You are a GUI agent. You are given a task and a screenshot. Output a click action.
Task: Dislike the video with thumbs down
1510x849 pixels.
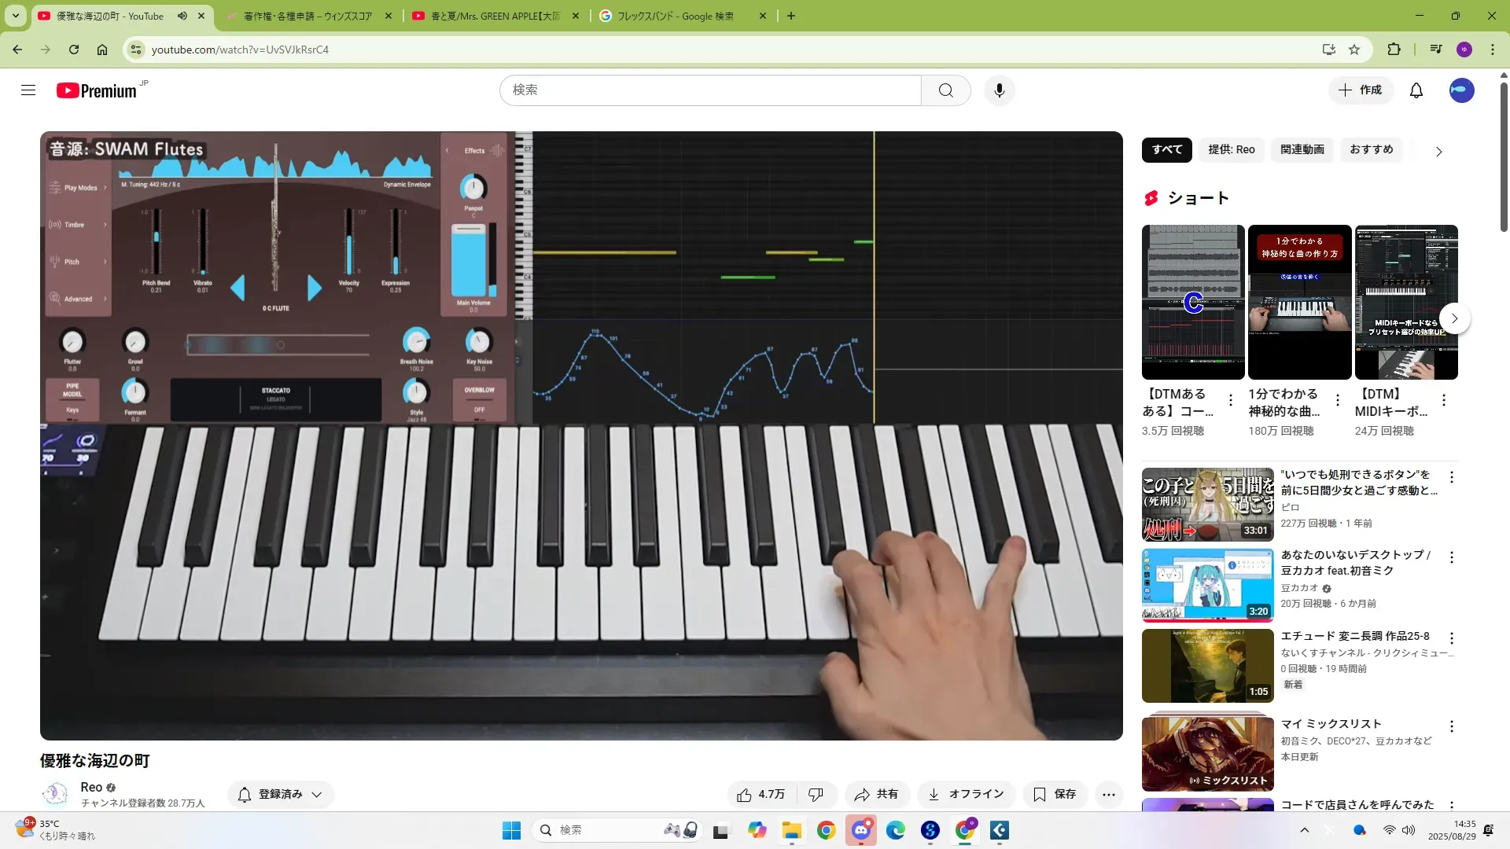(x=816, y=795)
